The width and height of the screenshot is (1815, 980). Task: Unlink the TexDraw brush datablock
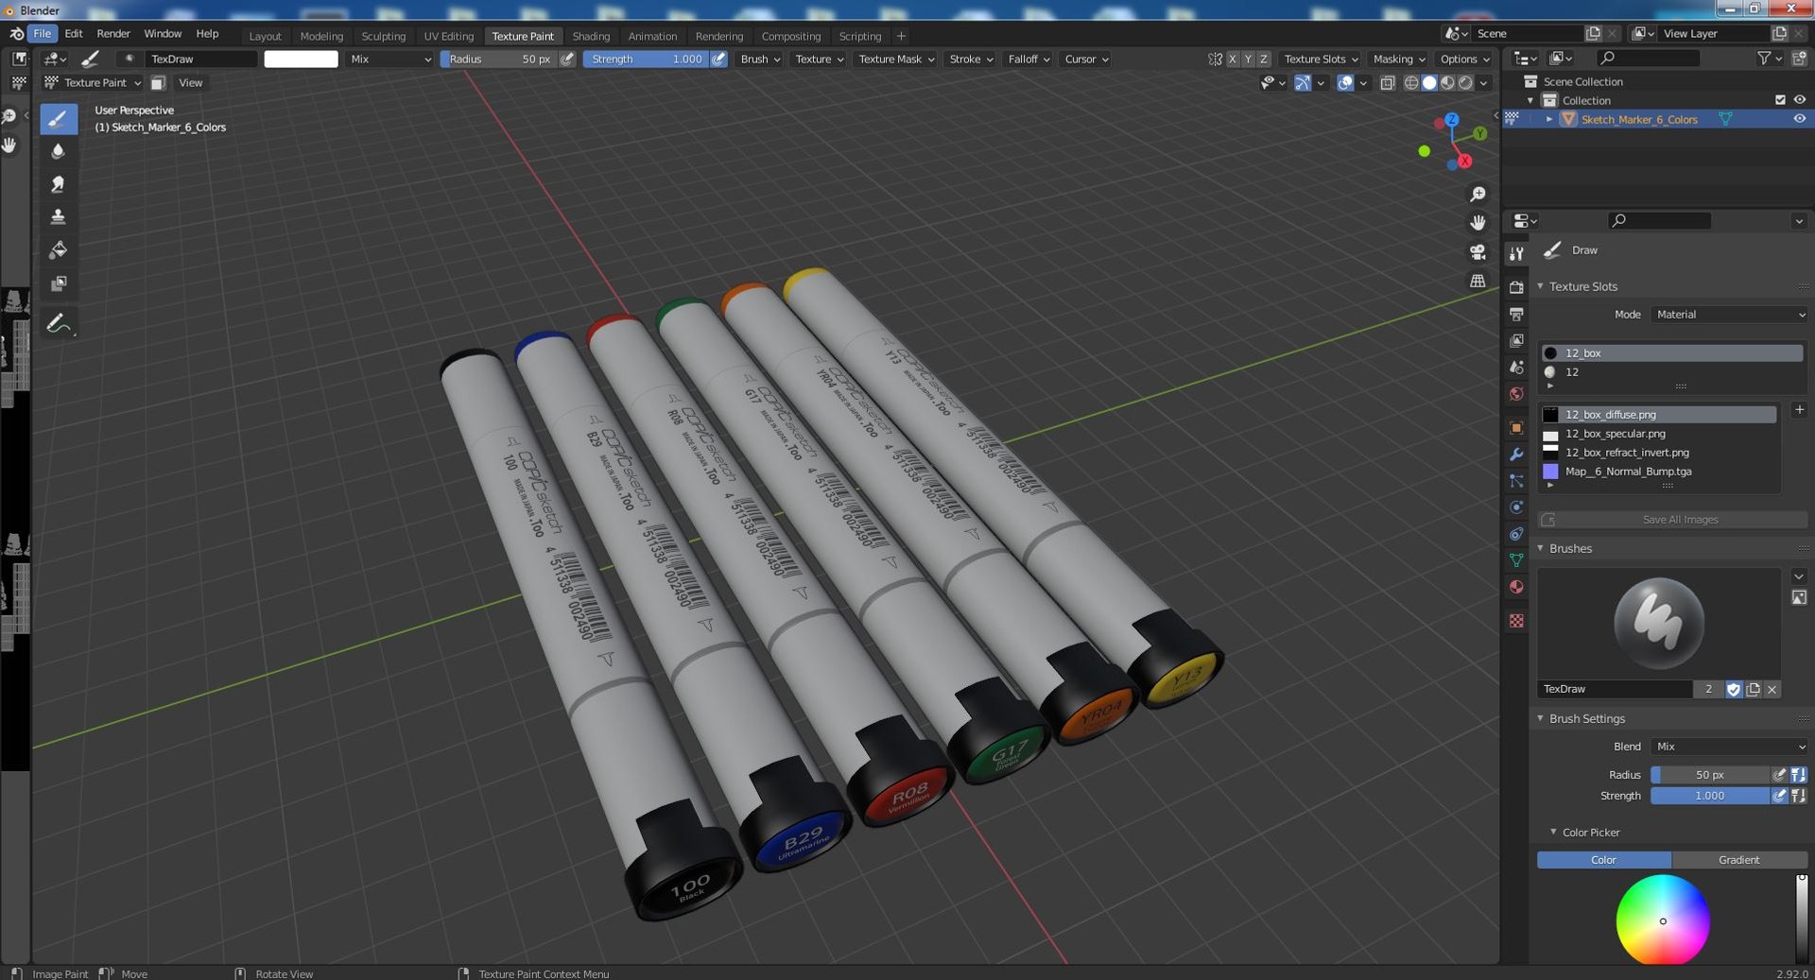(x=1772, y=690)
